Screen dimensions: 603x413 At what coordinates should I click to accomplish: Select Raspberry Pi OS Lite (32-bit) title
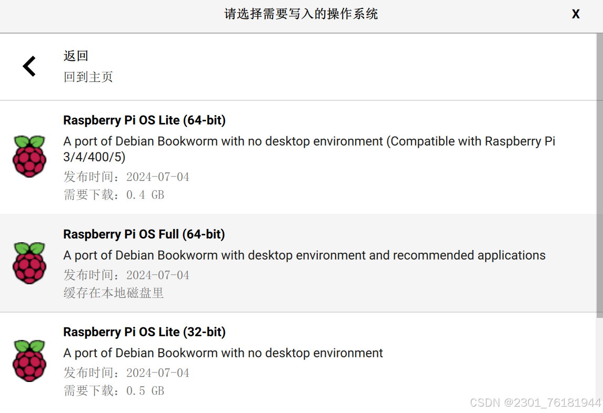pos(144,332)
